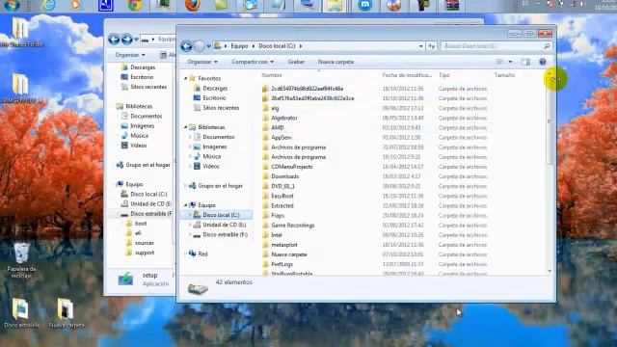Select the Algebrator folder
Screen dimensions: 617x347
(x=284, y=118)
